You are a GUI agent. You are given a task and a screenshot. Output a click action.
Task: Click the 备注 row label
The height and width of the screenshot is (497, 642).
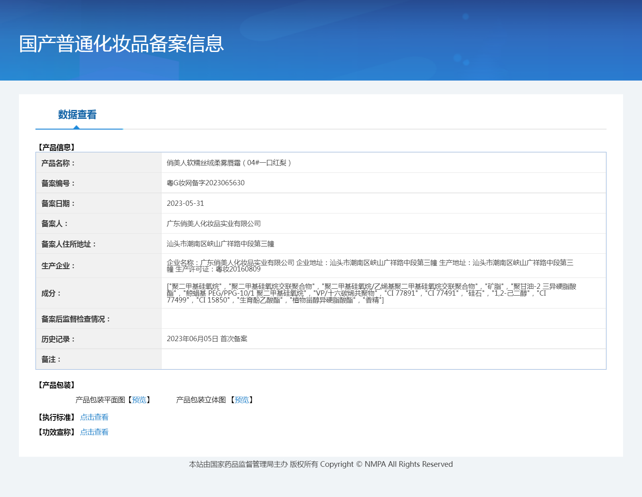point(51,359)
